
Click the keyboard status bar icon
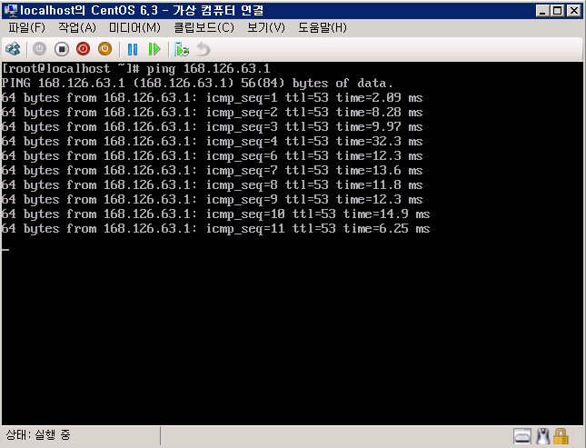coord(522,436)
